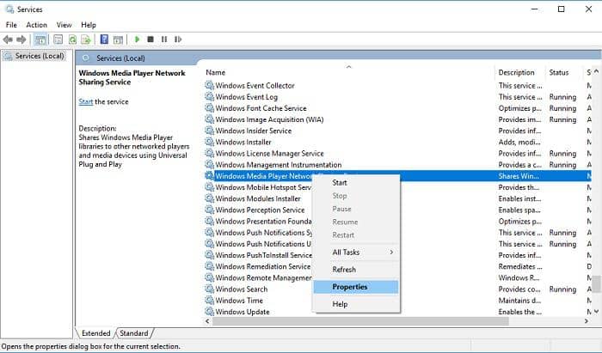The height and width of the screenshot is (353, 602).
Task: Click the horizontal scrollbar right arrow
Action: click(x=587, y=321)
